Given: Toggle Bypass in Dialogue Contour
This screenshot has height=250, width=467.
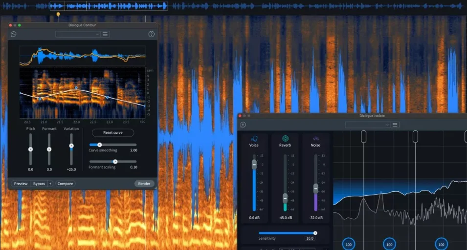Looking at the screenshot, I should coord(39,184).
